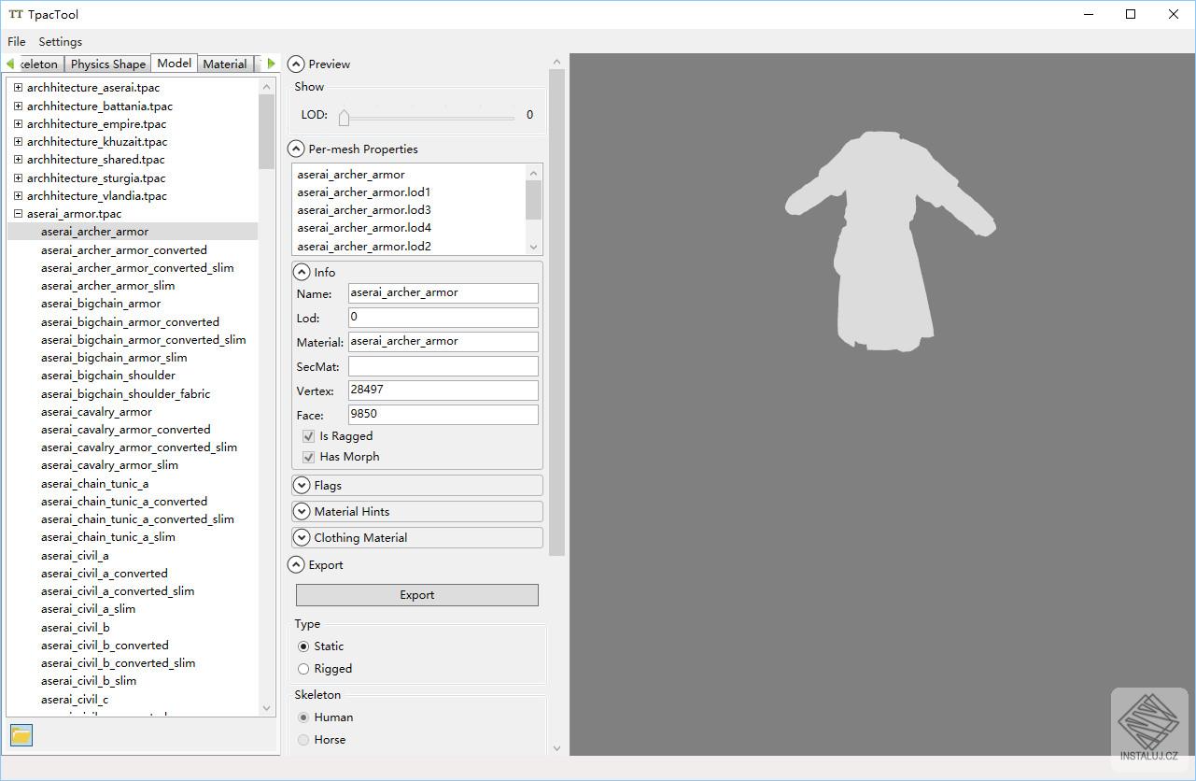Screen dimensions: 1196x781
Task: Expand the Flags section
Action: [x=302, y=486]
